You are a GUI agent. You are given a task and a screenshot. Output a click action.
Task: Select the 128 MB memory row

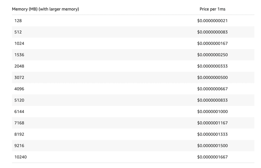pyautogui.click(x=18, y=21)
